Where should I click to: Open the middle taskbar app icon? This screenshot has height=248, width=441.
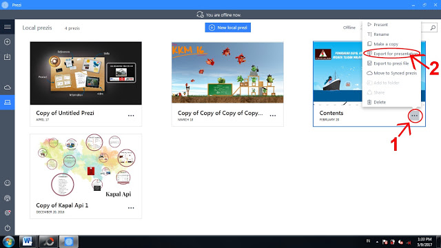(x=48, y=242)
